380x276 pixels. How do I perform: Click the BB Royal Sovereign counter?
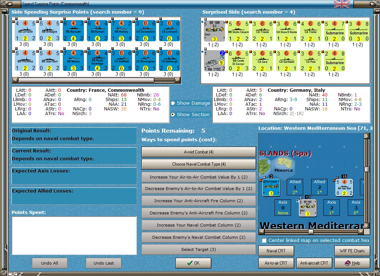pos(97,61)
